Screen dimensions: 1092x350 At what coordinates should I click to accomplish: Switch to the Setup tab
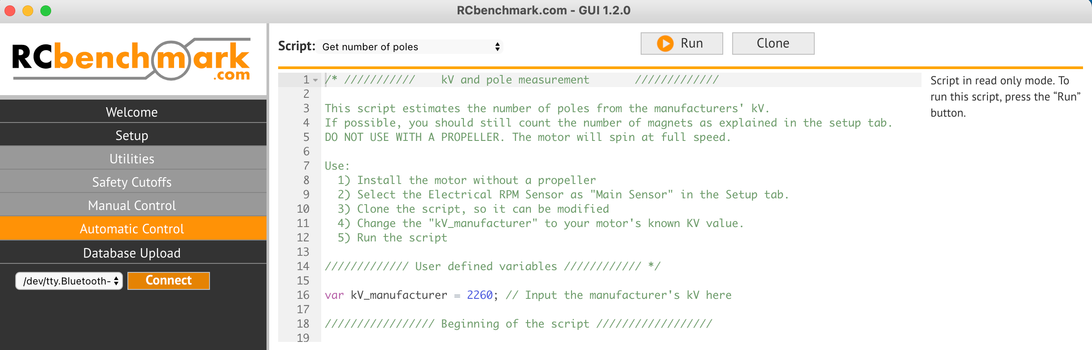132,135
